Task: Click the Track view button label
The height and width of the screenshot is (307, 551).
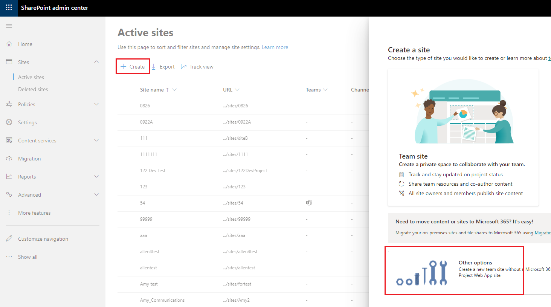Action: pyautogui.click(x=201, y=67)
